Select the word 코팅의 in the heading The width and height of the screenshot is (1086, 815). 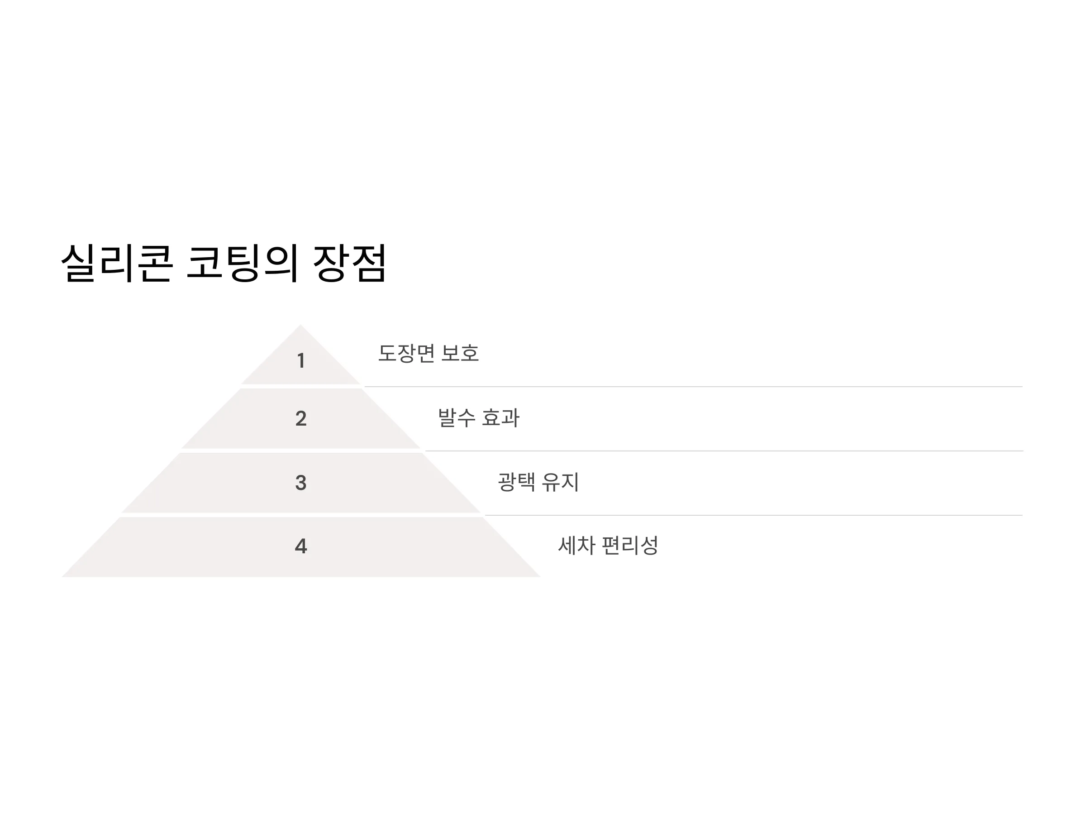243,263
